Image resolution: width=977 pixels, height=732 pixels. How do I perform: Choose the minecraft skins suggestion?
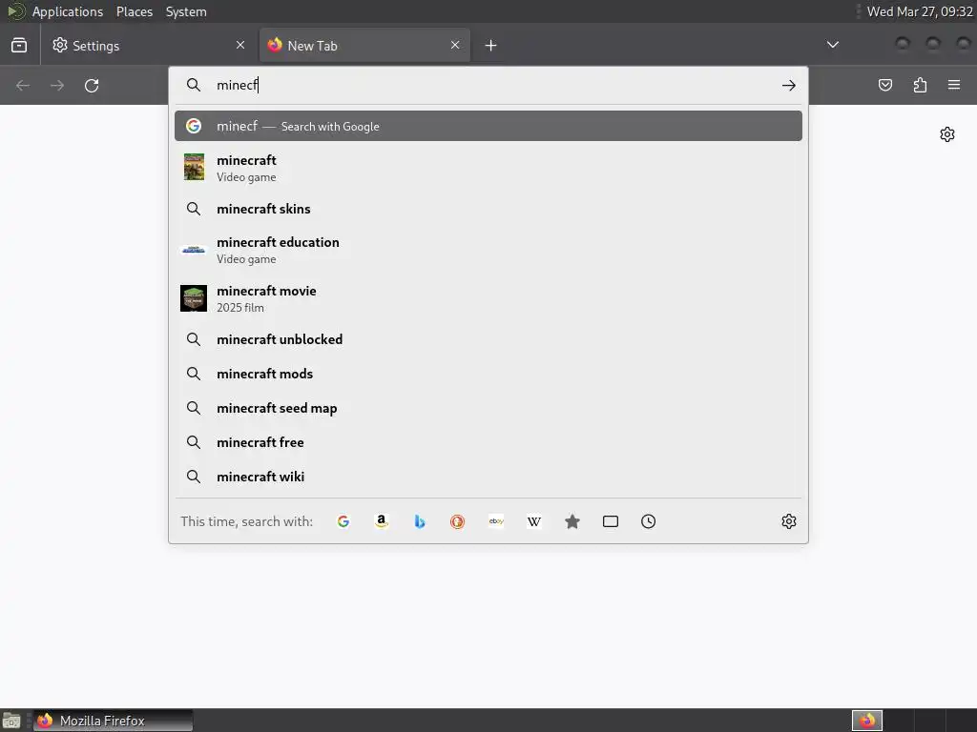[x=488, y=209]
